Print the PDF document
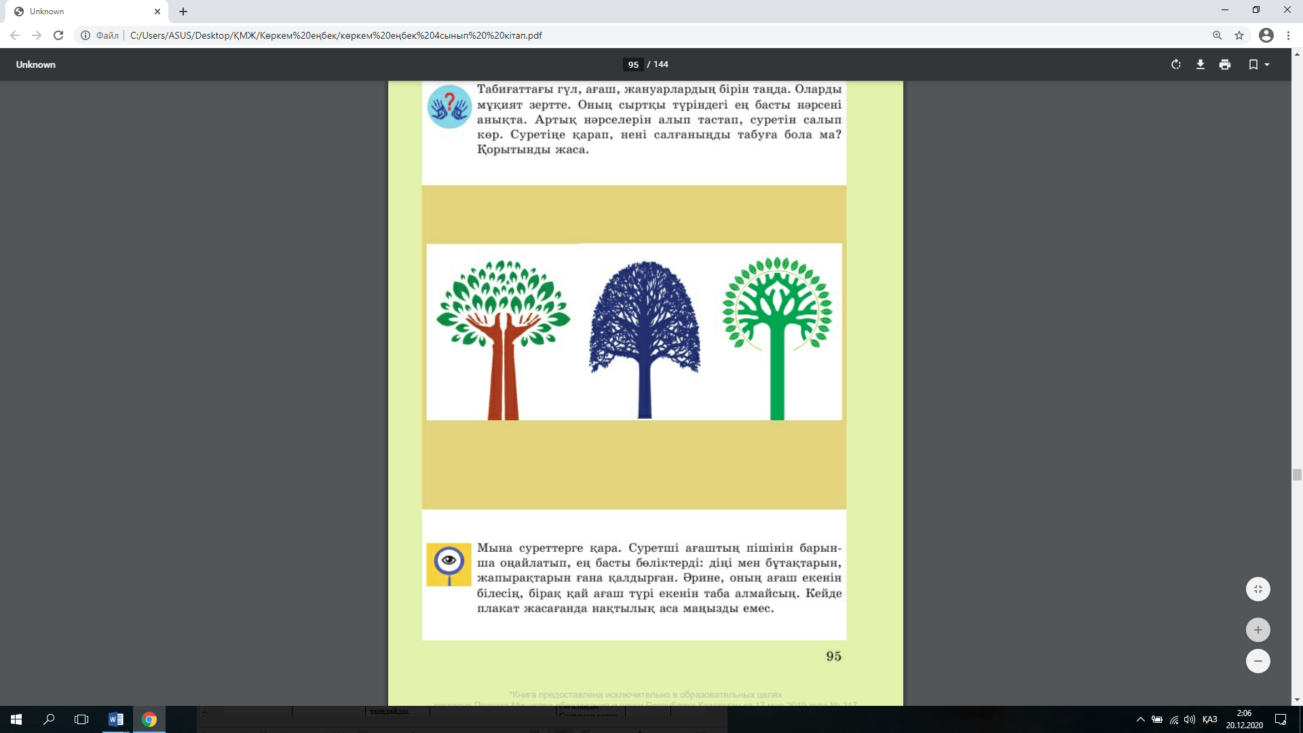Viewport: 1303px width, 733px height. point(1224,64)
